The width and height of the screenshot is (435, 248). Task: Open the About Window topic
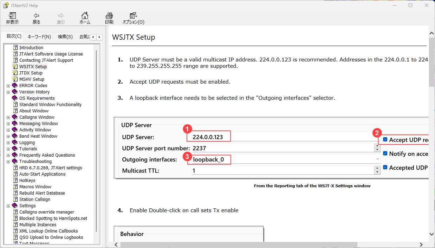coord(34,111)
